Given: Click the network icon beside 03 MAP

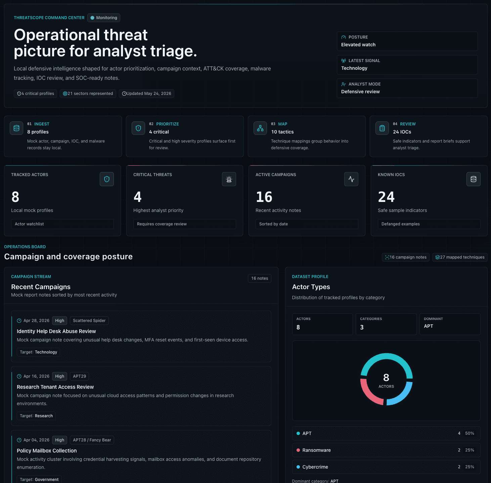Looking at the screenshot, I should click(260, 128).
